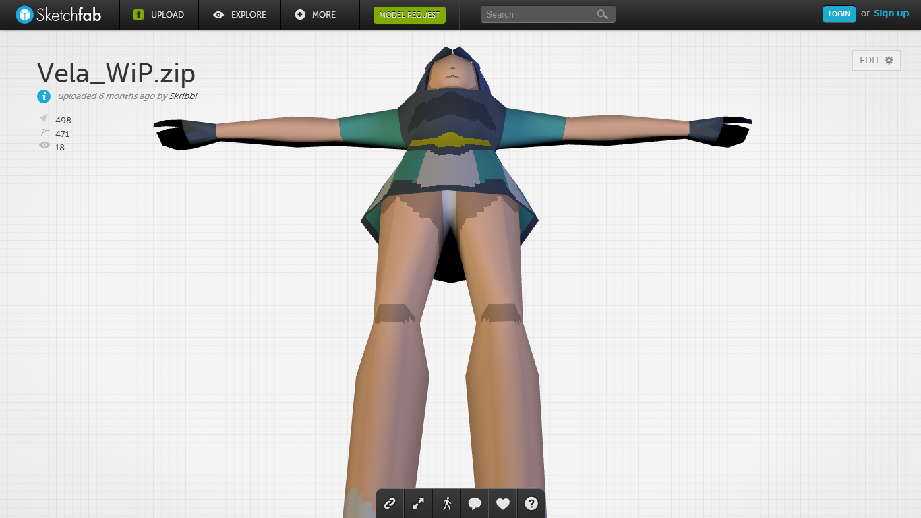Open the Explore menu
This screenshot has height=518, width=921.
pyautogui.click(x=240, y=14)
